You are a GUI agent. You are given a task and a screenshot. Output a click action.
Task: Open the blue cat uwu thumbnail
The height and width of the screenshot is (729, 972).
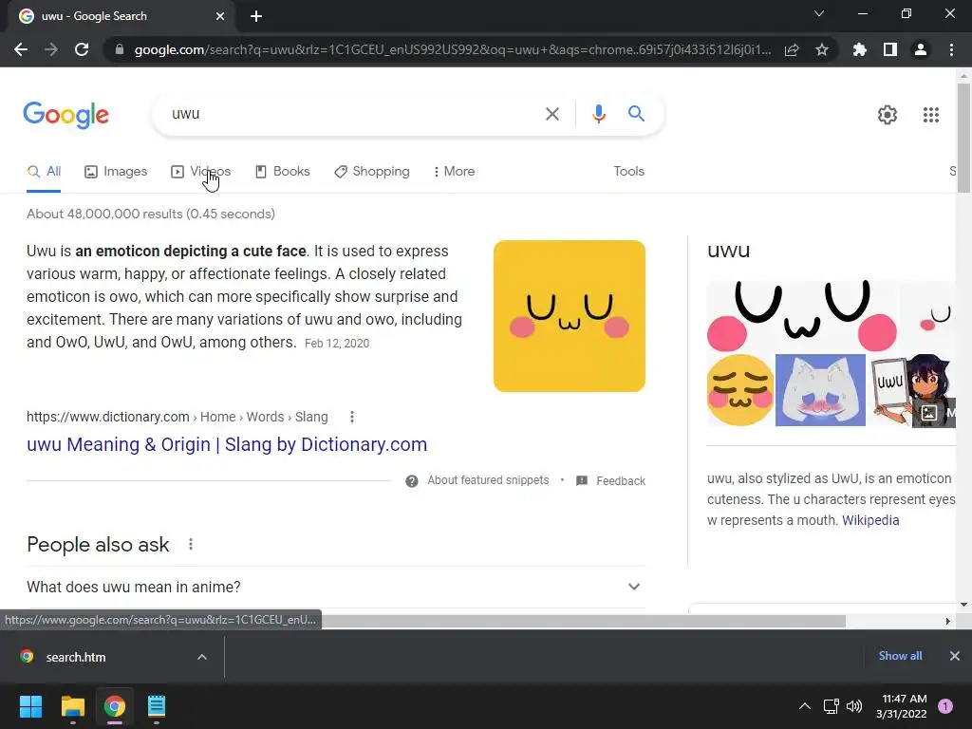click(x=820, y=390)
